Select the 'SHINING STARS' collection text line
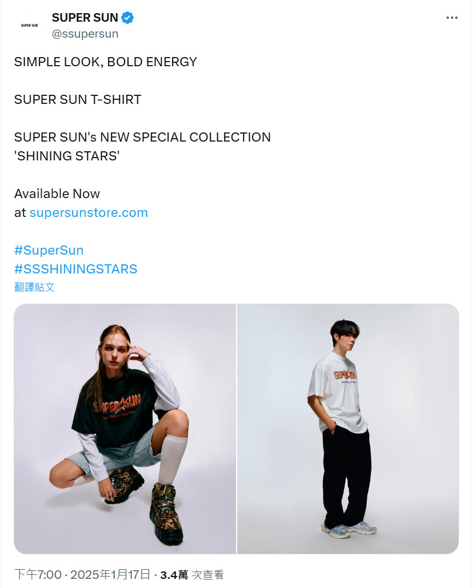This screenshot has height=588, width=475. point(67,156)
